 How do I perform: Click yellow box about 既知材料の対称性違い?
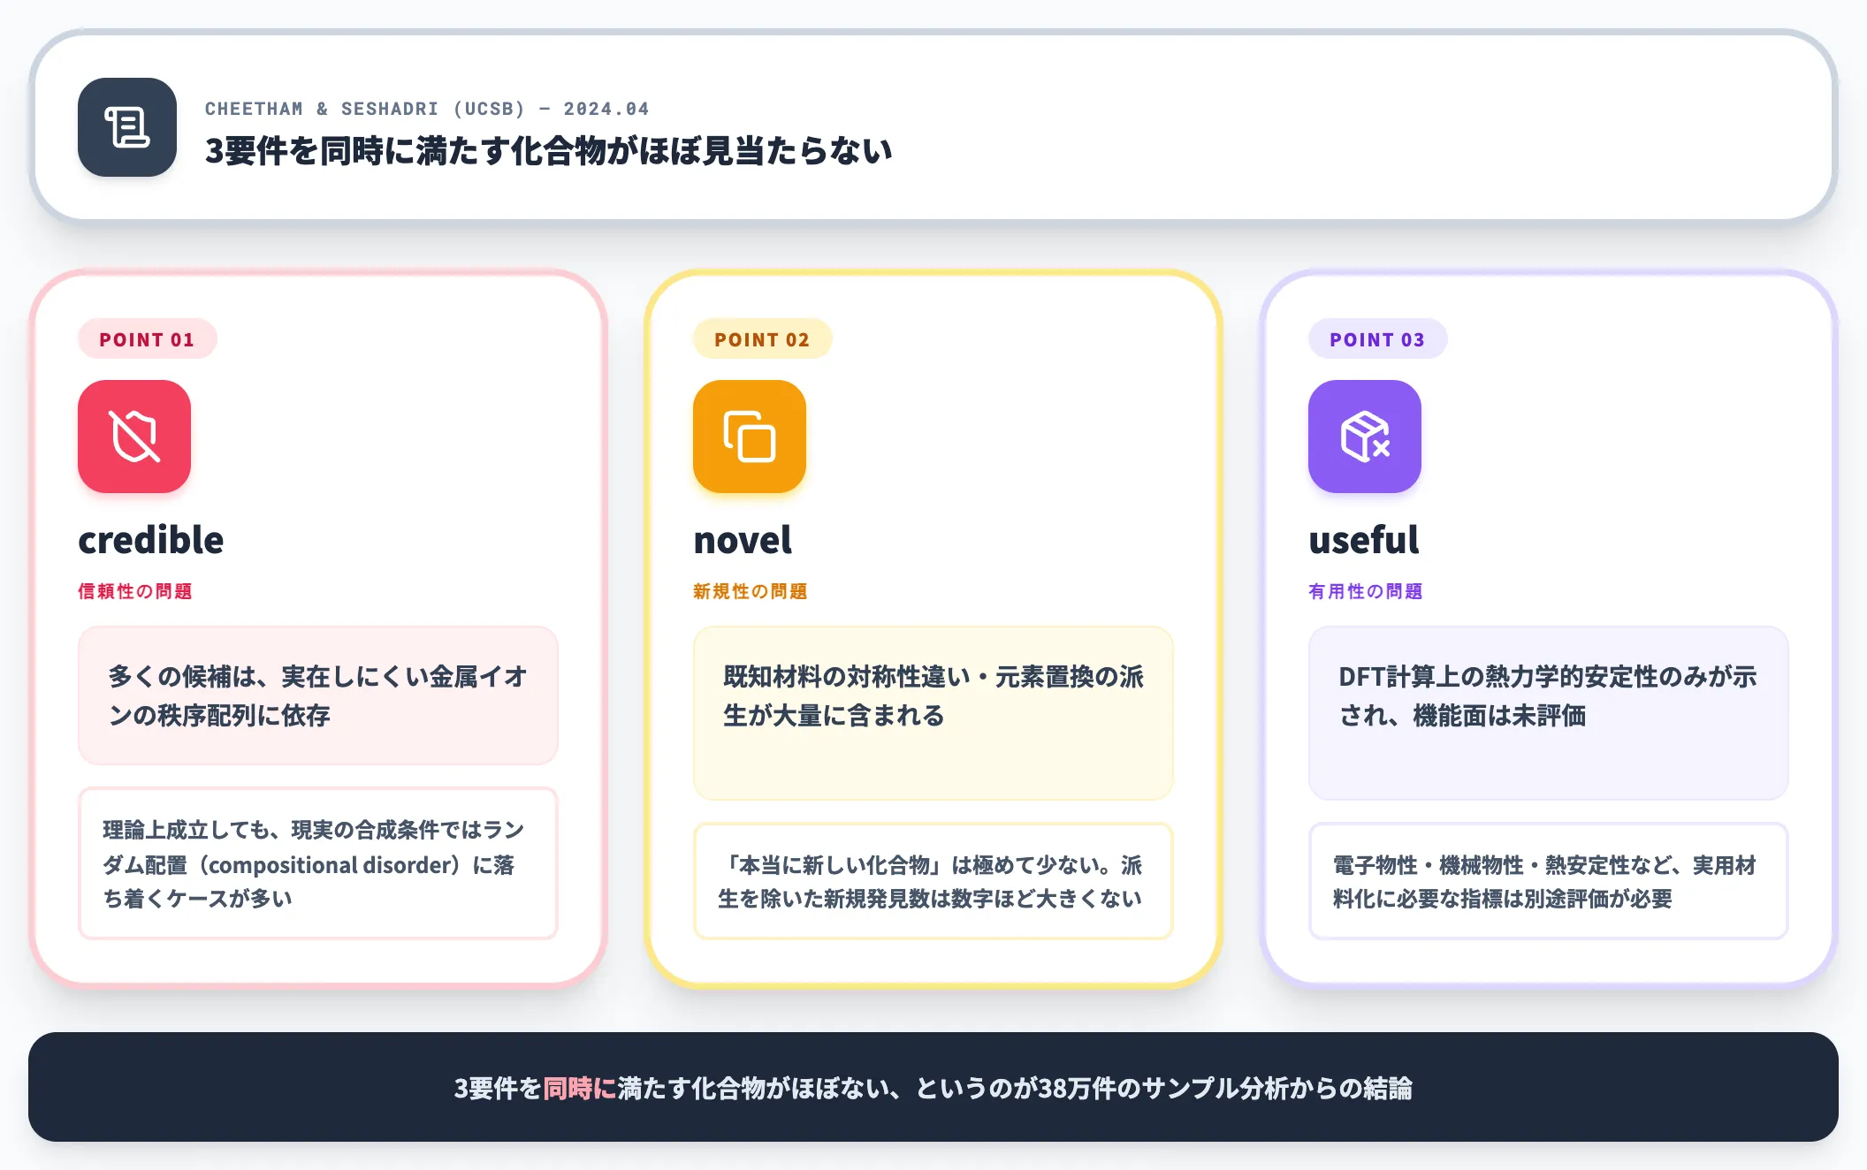click(x=933, y=713)
